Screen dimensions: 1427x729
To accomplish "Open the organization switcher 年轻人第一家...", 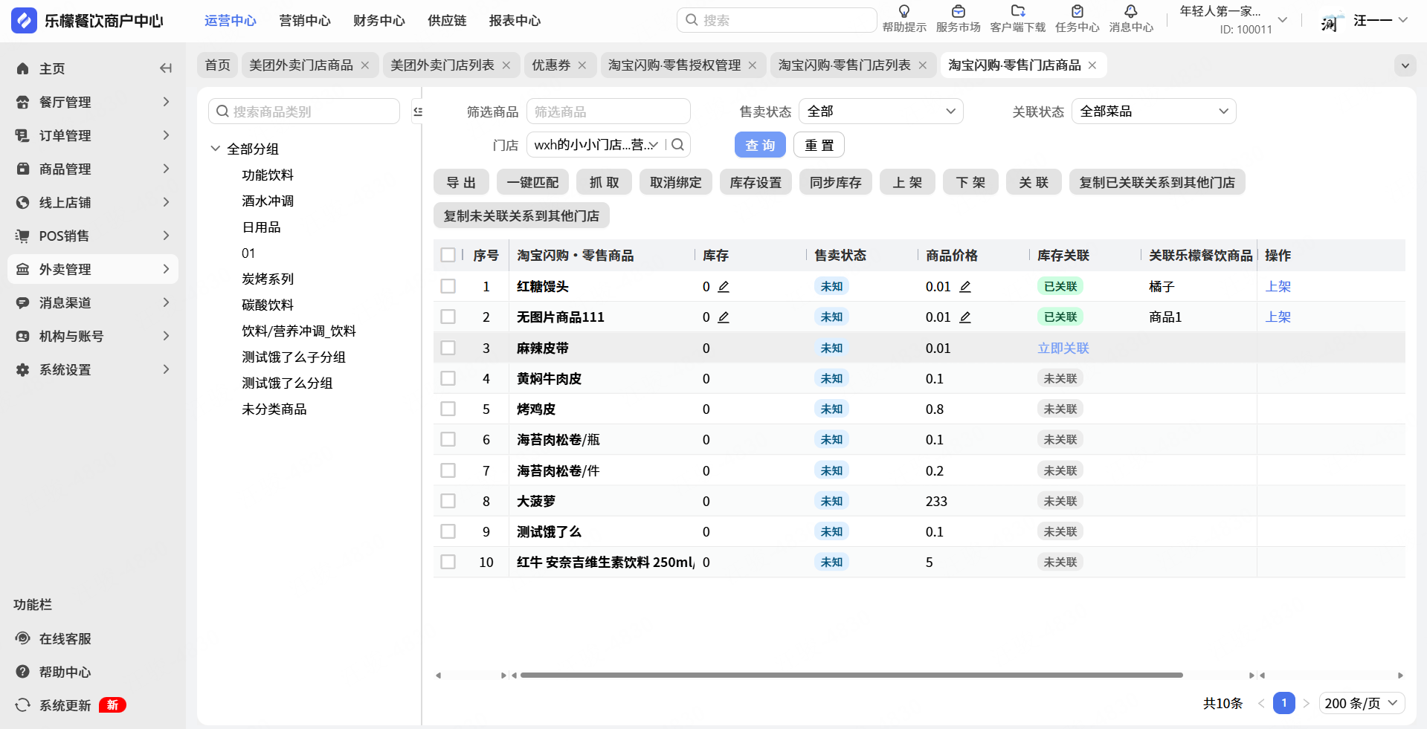I will click(1234, 20).
